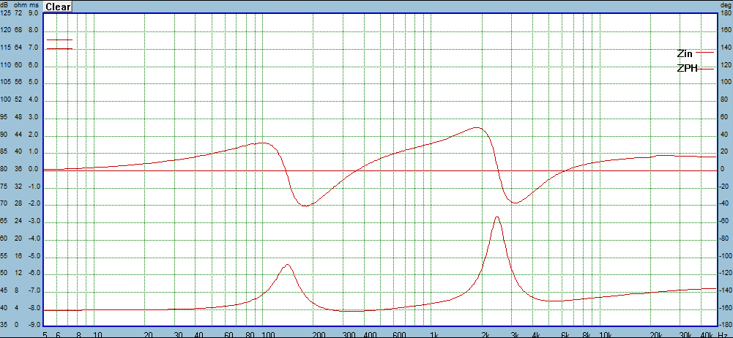Screen dimensions: 733x338
Task: Click the 20k frequency axis label
Action: pos(656,334)
